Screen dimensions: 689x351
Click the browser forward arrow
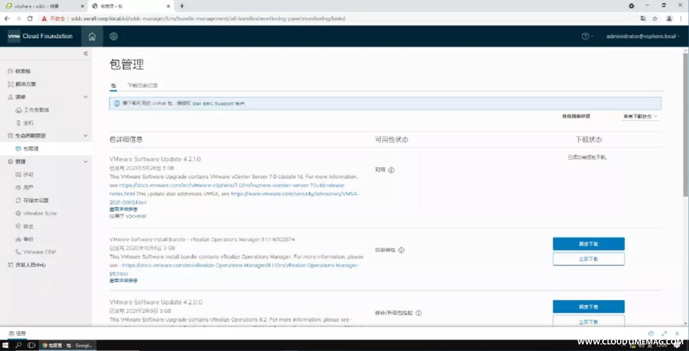coord(18,18)
